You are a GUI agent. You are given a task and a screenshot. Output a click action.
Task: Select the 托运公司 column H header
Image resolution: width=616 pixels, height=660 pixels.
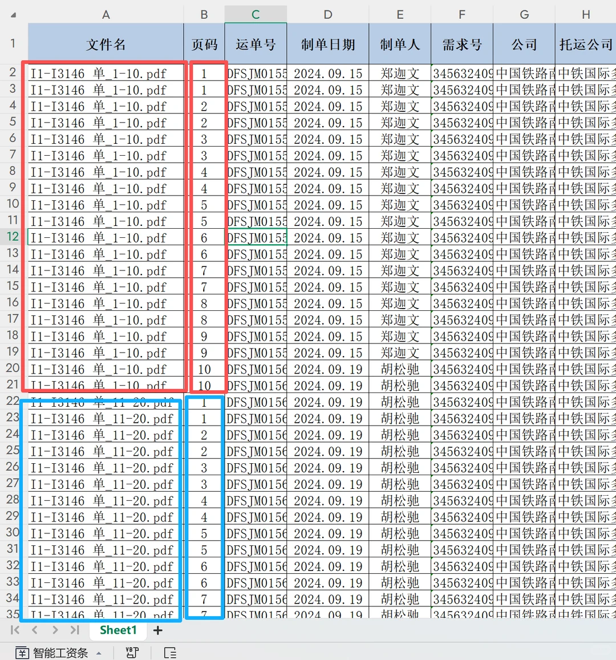click(585, 14)
